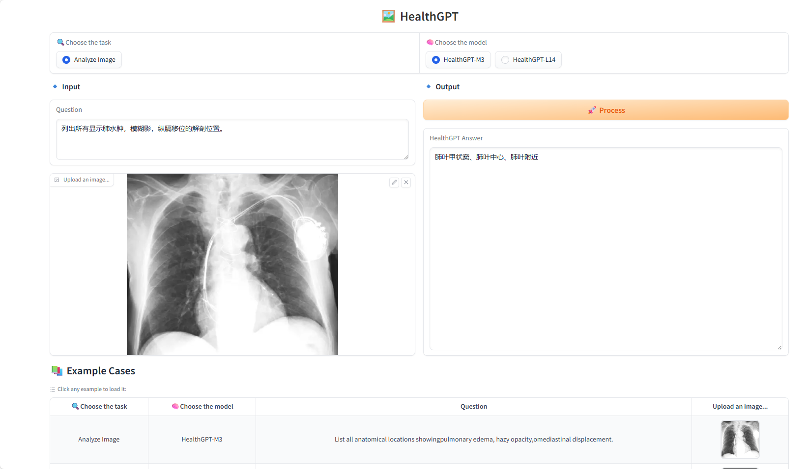This screenshot has height=469, width=808.
Task: Click the pencil edit image icon
Action: coord(394,182)
